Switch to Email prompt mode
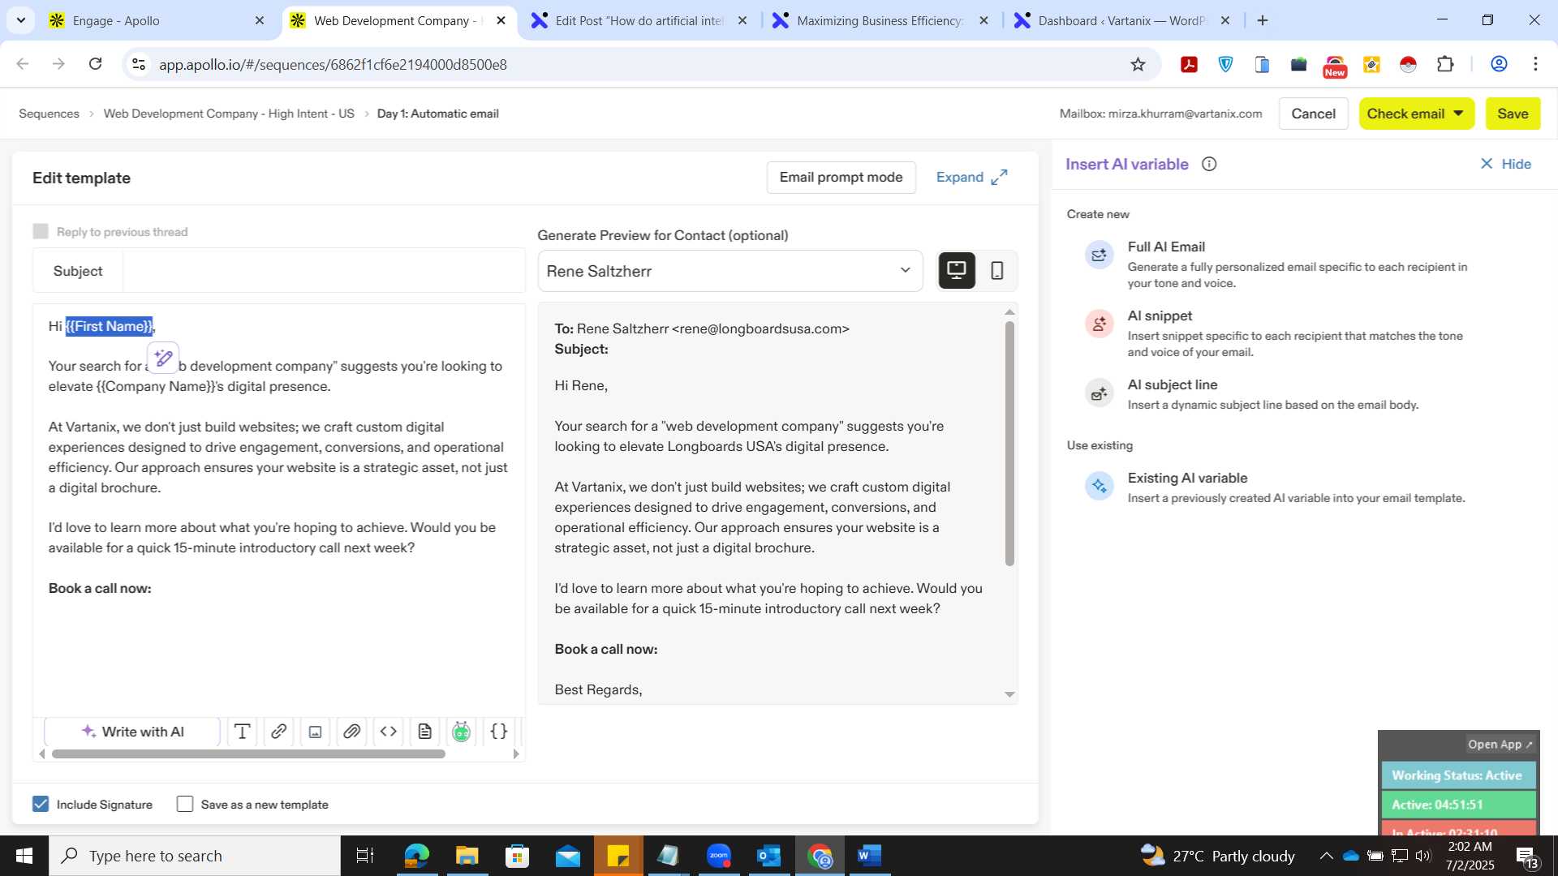This screenshot has height=876, width=1558. coord(841,177)
